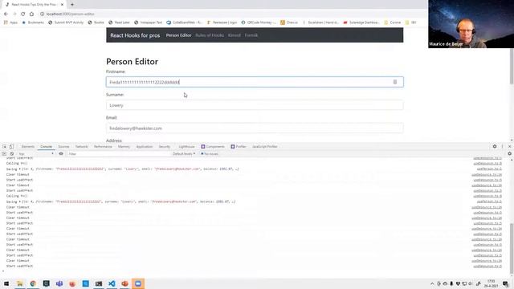Click into the Surname field with Lowery
Screen dimensions: 514x289
pos(255,105)
